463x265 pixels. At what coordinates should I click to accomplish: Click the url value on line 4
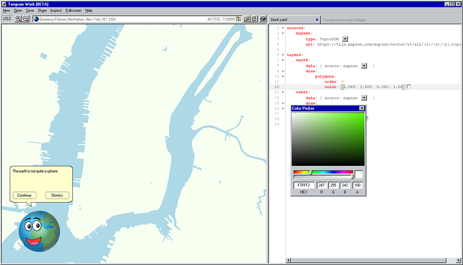pos(389,44)
